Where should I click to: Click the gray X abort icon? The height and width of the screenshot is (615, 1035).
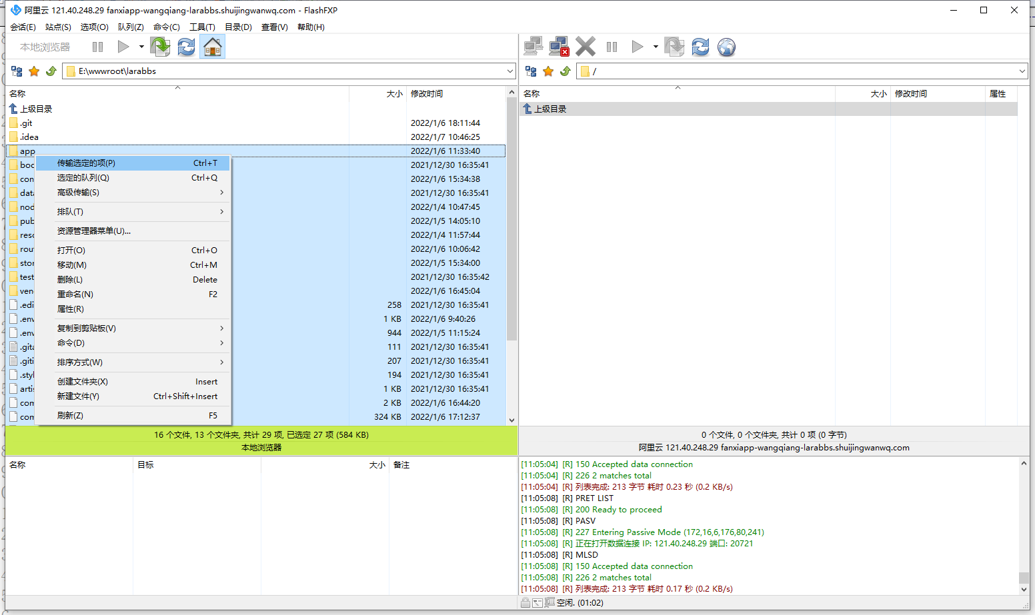pos(586,47)
